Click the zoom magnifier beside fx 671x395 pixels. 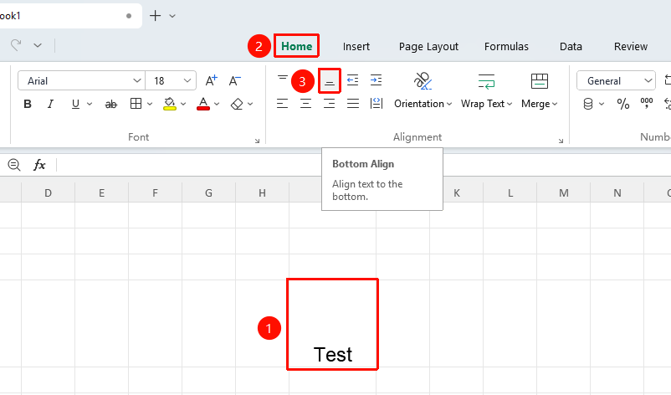coord(14,165)
